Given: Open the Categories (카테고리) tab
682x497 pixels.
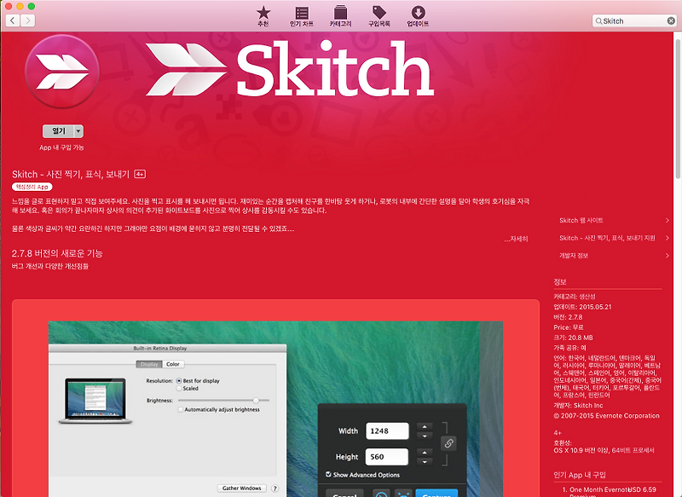Looking at the screenshot, I should click(x=340, y=16).
